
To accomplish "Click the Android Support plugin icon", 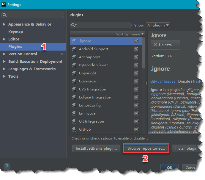I will (74, 49).
